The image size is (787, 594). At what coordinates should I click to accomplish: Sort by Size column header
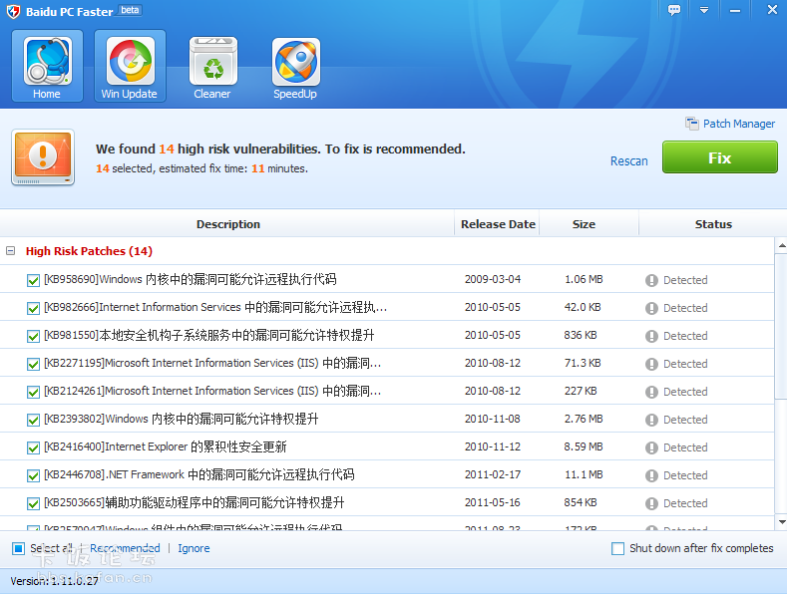click(x=584, y=224)
